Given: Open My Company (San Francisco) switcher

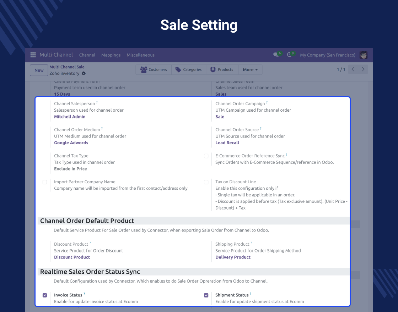Looking at the screenshot, I should click(327, 55).
